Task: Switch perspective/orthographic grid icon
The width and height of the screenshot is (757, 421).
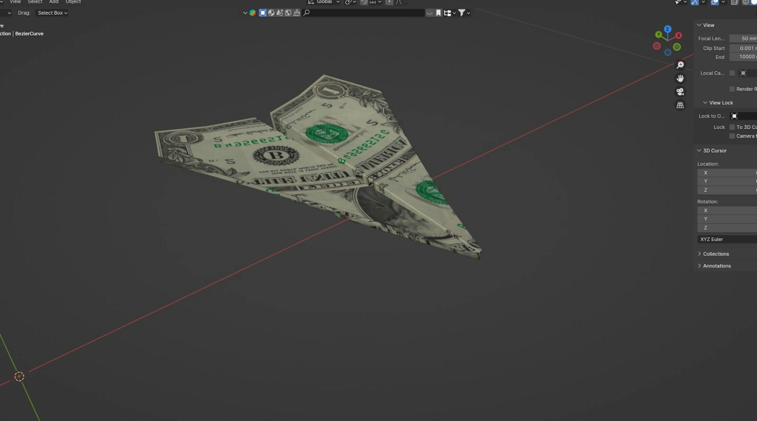Action: tap(680, 105)
